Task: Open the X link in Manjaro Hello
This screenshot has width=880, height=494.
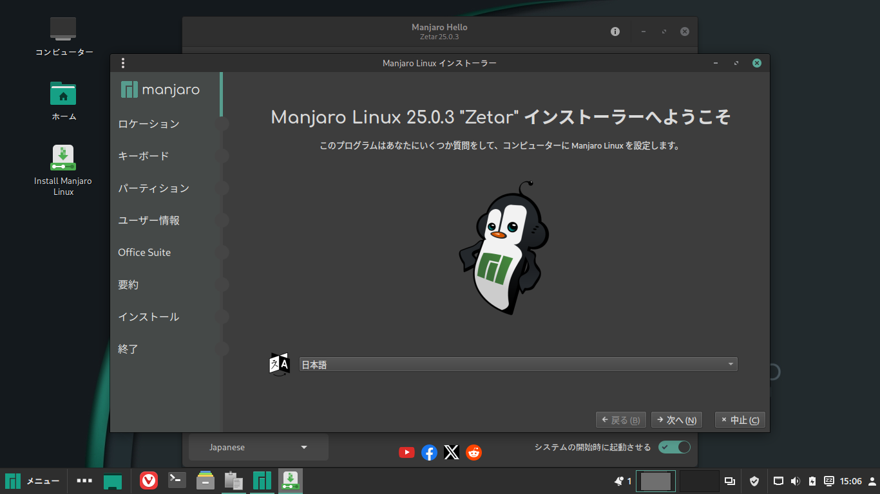Action: click(x=452, y=452)
